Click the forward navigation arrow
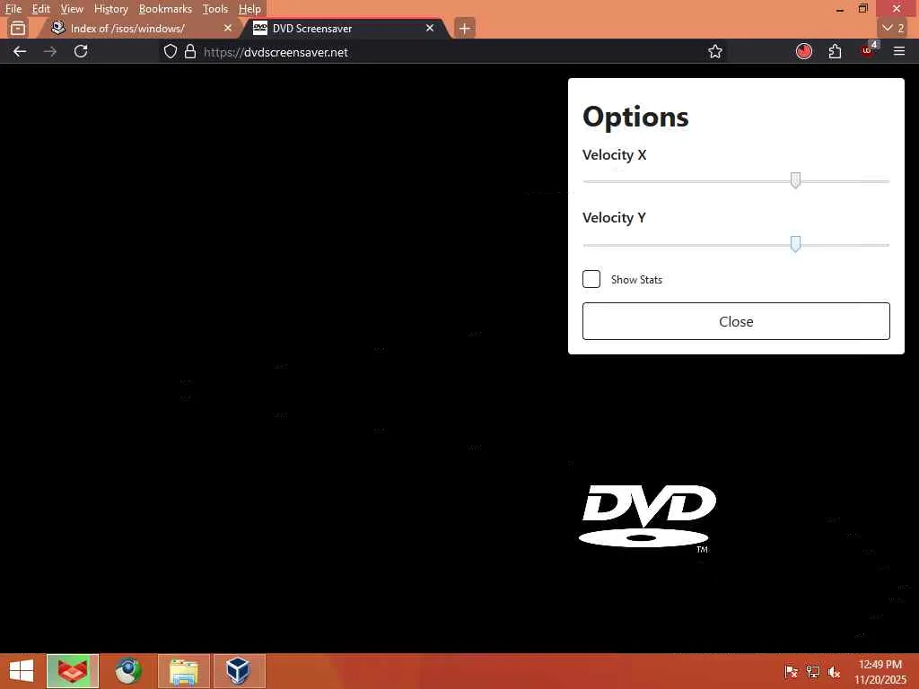 point(50,51)
